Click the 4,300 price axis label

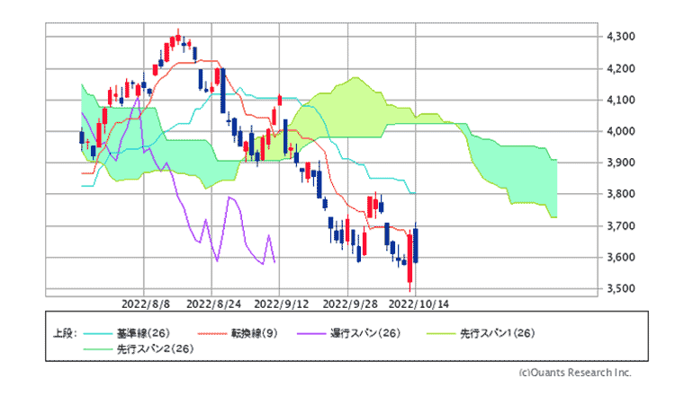click(622, 37)
